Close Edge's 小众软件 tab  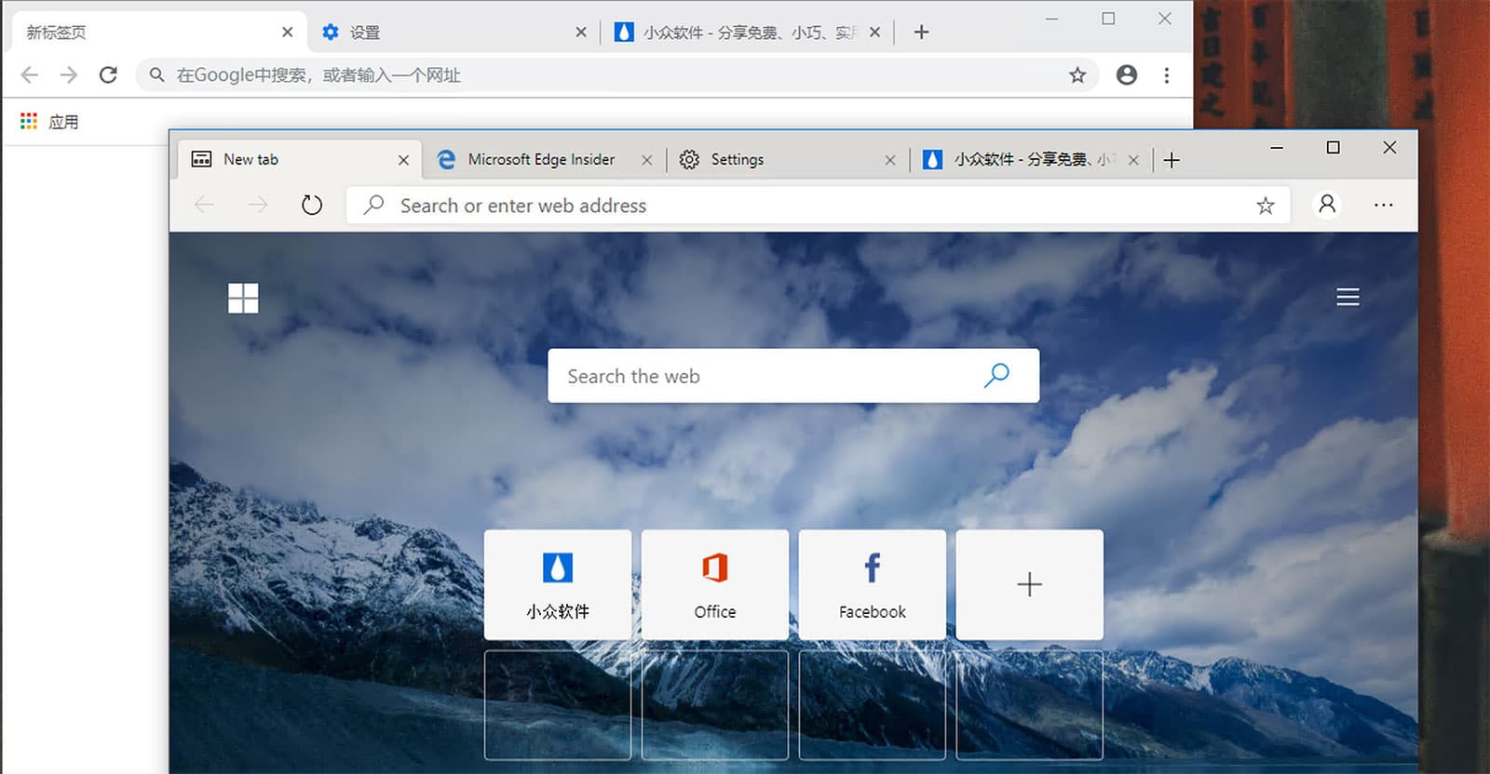coord(1133,160)
